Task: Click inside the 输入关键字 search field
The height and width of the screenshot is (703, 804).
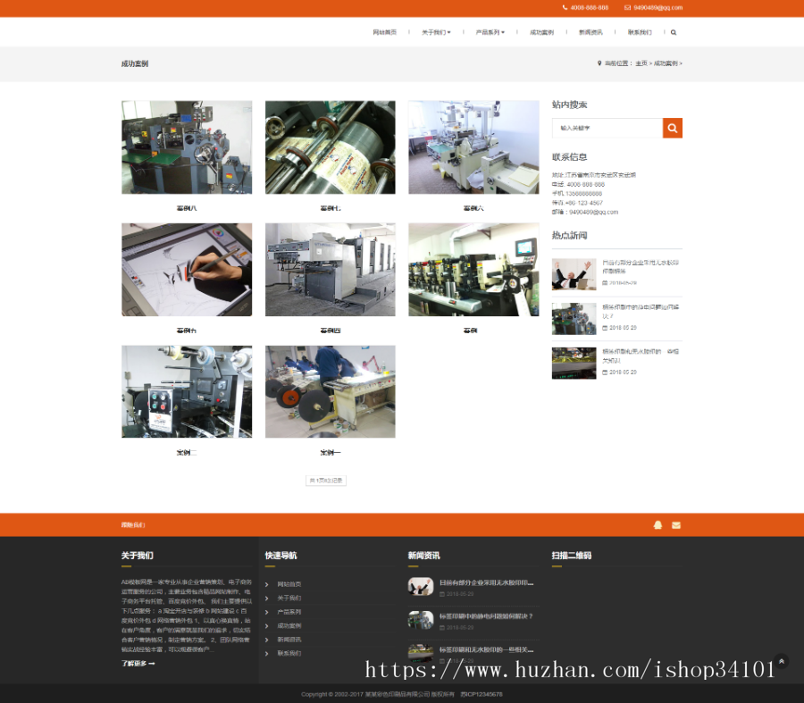Action: (607, 128)
